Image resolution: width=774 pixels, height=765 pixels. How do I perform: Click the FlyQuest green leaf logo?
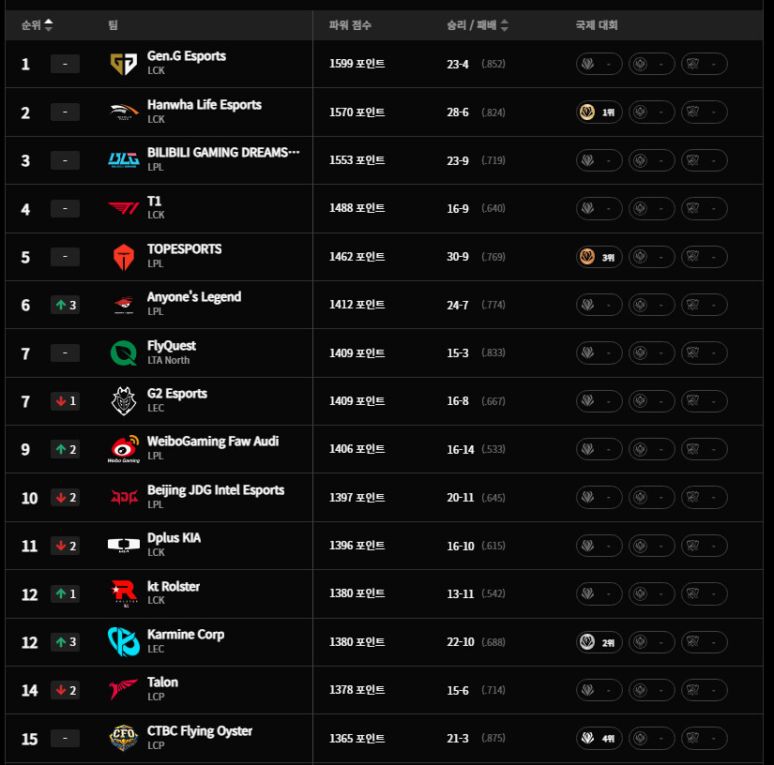coord(124,353)
